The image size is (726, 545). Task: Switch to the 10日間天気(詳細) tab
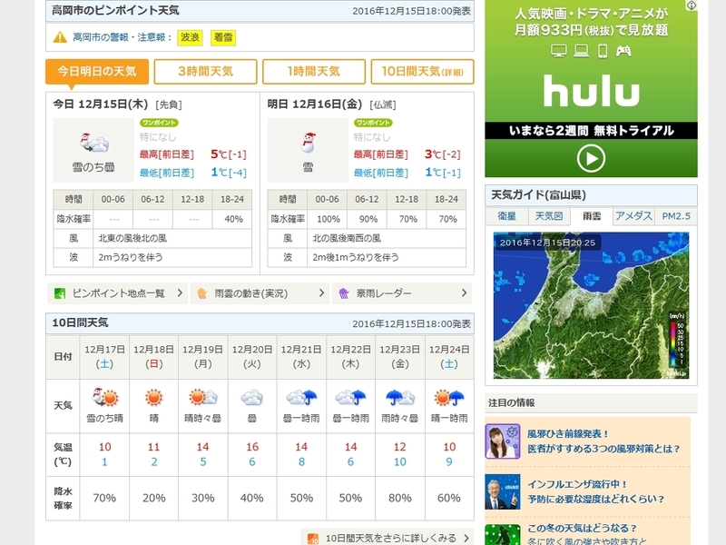click(422, 72)
